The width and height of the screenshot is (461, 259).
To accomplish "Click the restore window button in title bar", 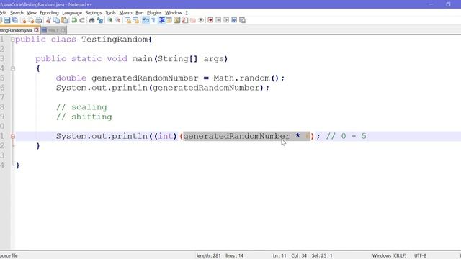I will (448, 4).
